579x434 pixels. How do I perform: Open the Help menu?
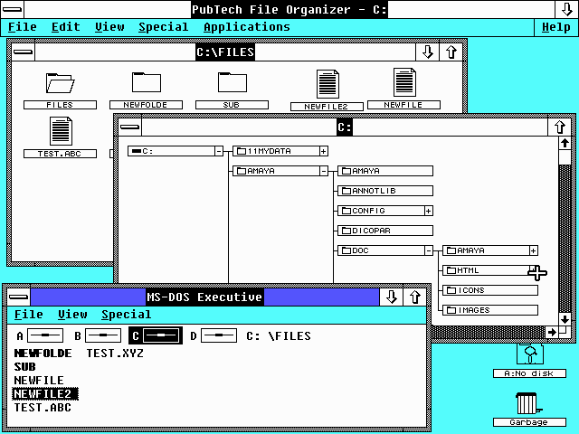[556, 27]
